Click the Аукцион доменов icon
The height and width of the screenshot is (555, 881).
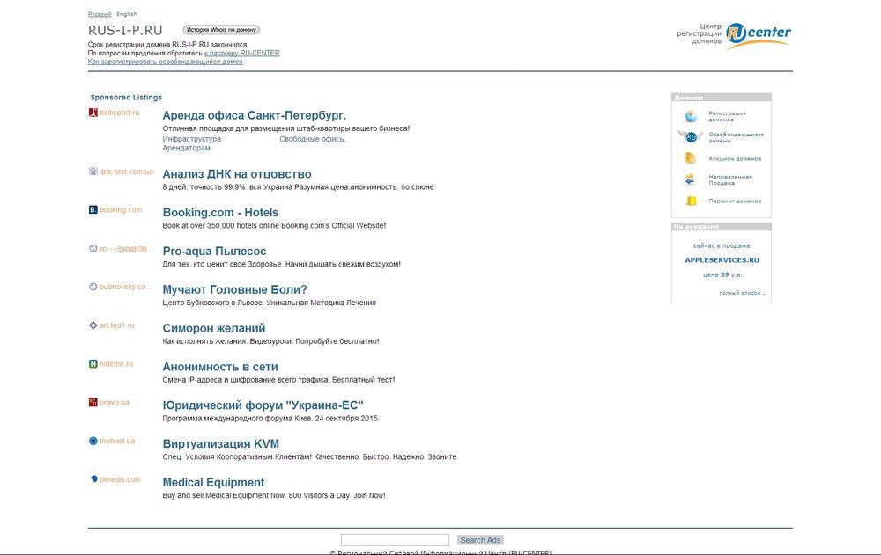[691, 158]
